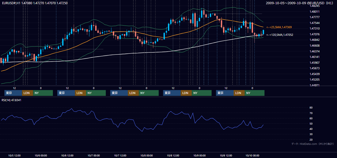Select the 10/6 12:00 time axis label
Image resolution: width=337 pixels, height=158 pixels.
tap(67, 155)
